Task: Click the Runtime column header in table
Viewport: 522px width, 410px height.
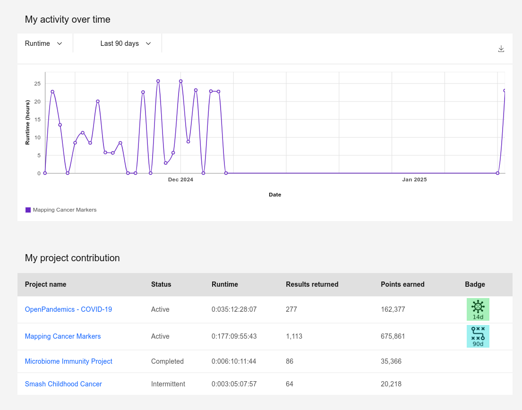Action: pos(225,284)
